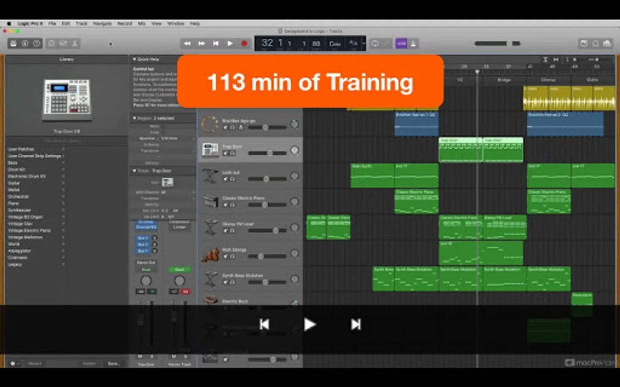Start playback with the Logic toolbar Play button
The width and height of the screenshot is (620, 387).
coord(230,43)
